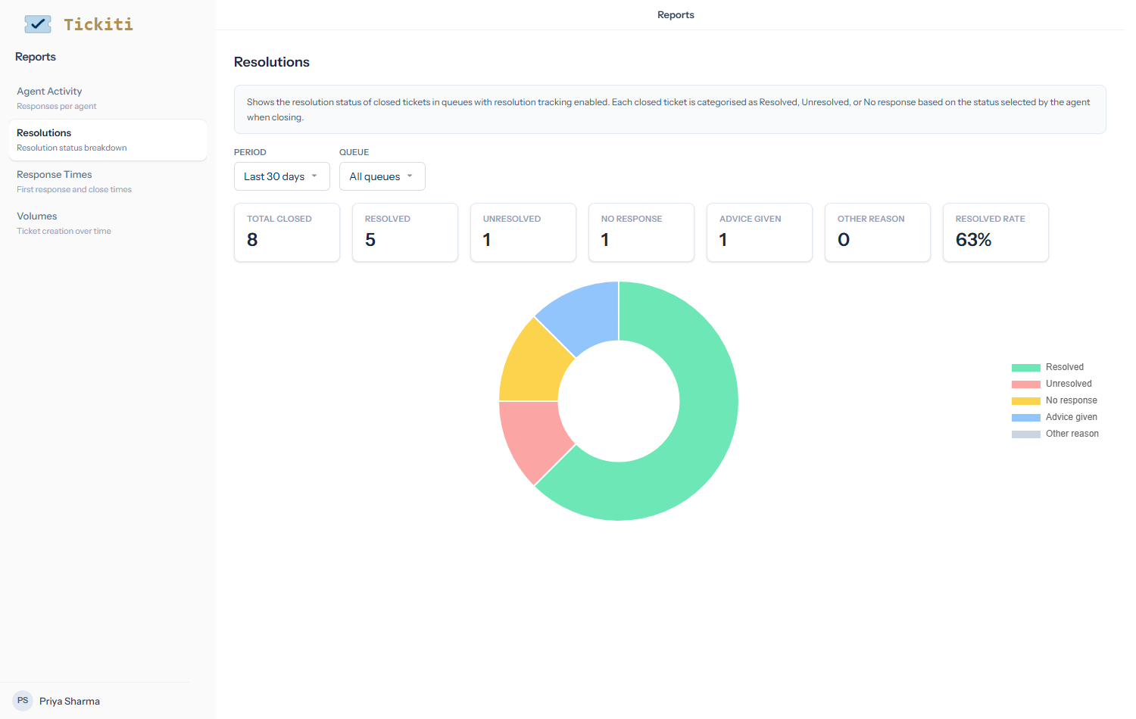The image size is (1136, 719).
Task: Select the Resolutions report
Action: pyautogui.click(x=108, y=140)
